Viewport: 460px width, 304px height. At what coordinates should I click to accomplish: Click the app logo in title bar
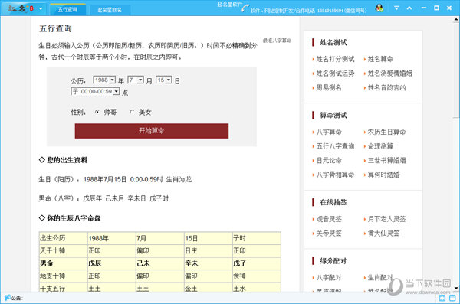point(21,8)
